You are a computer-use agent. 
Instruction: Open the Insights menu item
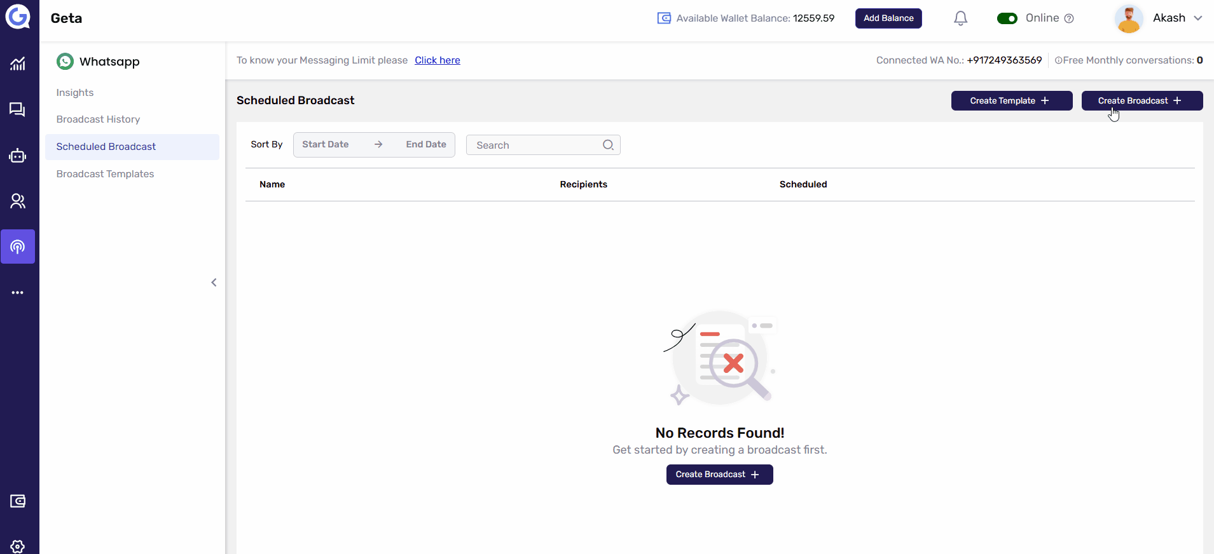point(75,93)
